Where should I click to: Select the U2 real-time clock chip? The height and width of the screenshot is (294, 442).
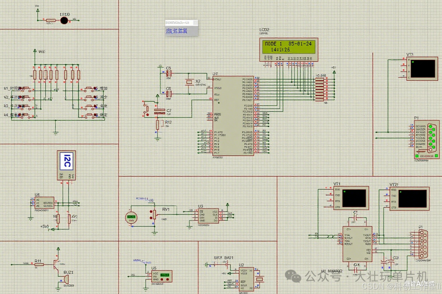[x=246, y=279]
